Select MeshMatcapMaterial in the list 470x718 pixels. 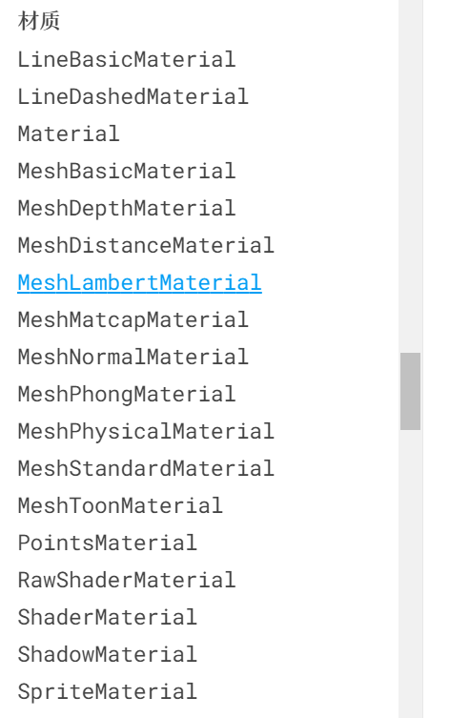(133, 319)
